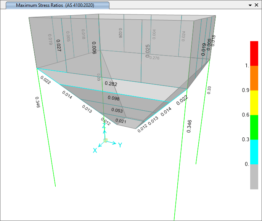
Task: Click the Y axis label
Action: tap(120, 145)
